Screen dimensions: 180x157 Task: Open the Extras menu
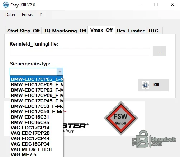(x=27, y=15)
